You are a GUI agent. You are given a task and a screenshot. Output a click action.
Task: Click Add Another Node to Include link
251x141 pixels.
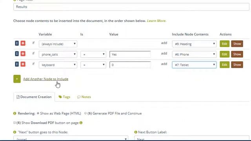45,79
